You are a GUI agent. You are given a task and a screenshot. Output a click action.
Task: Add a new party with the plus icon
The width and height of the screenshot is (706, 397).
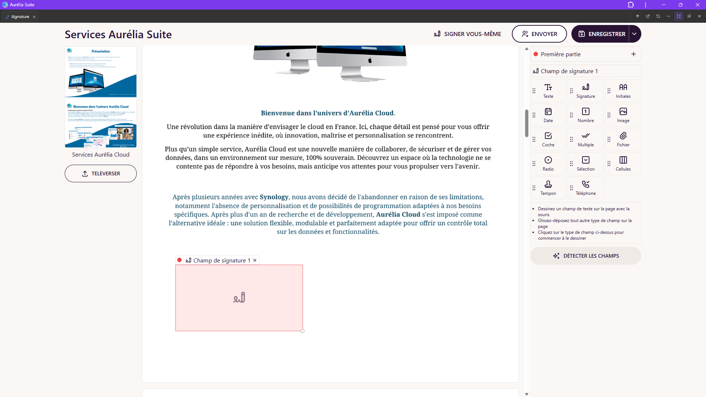pos(634,54)
